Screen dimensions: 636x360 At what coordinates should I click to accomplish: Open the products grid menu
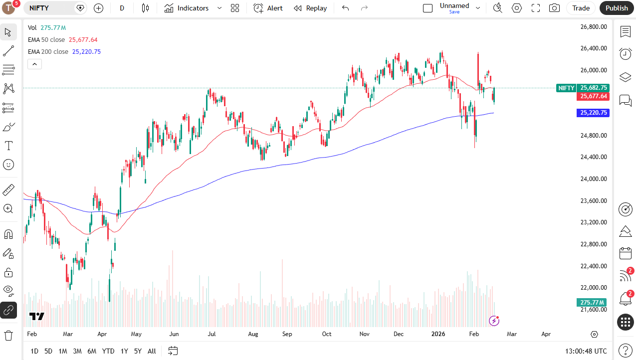(626, 322)
